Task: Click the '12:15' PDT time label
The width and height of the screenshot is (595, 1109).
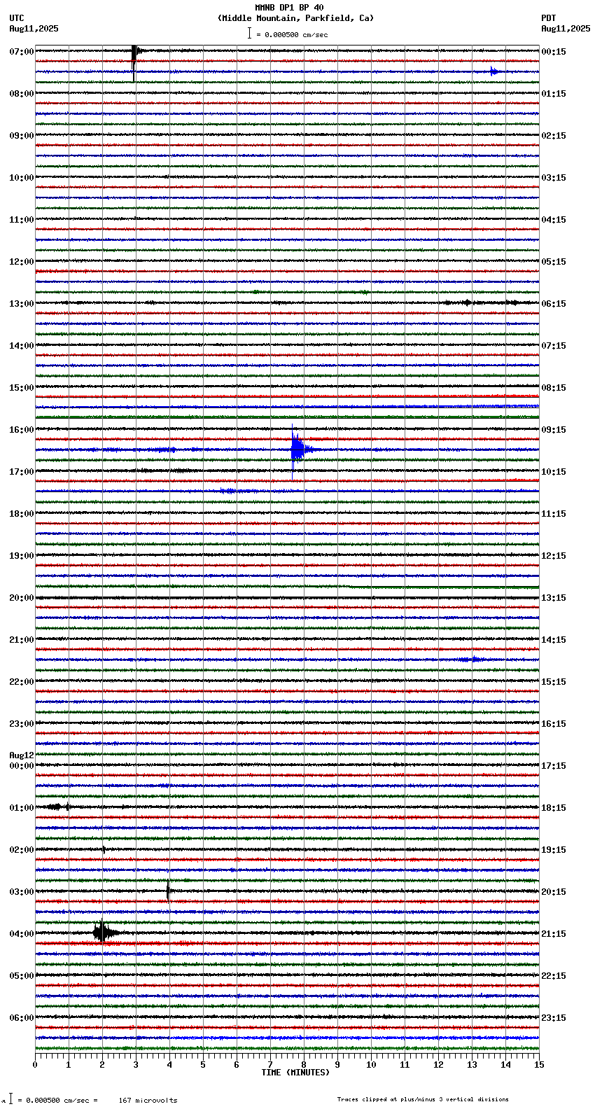Action: click(554, 556)
